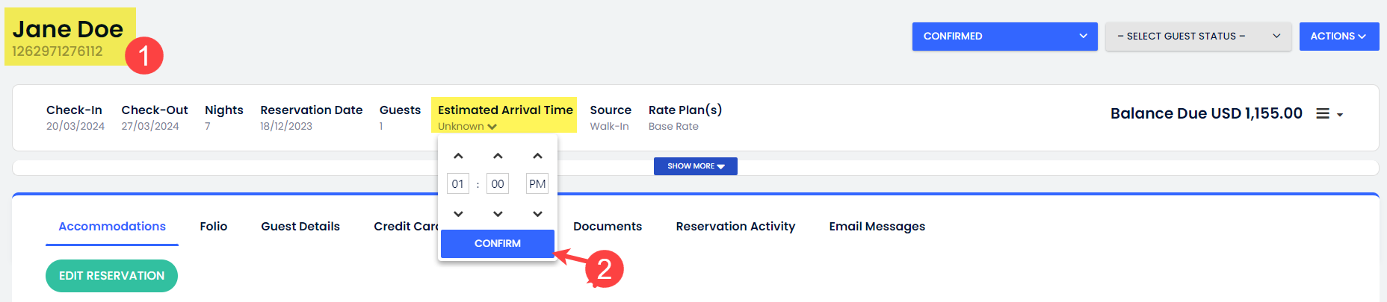Expand details with SHOW MORE

(x=695, y=166)
